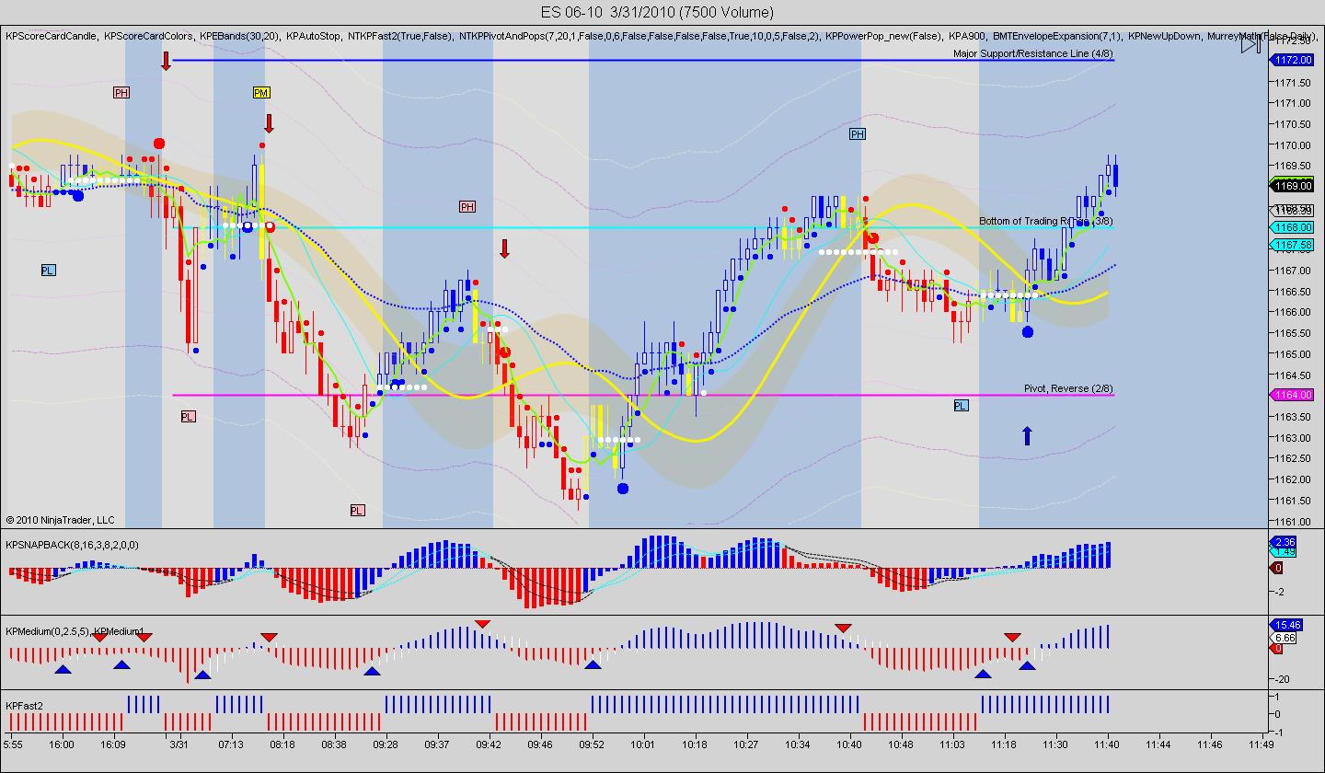Viewport: 1325px width, 773px height.
Task: Select the Major Support/Resistance Line (4/8) label
Action: click(1033, 53)
